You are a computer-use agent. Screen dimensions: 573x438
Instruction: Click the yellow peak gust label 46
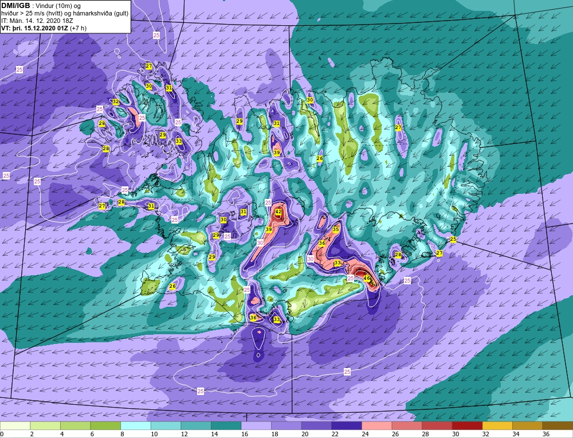pyautogui.click(x=367, y=278)
